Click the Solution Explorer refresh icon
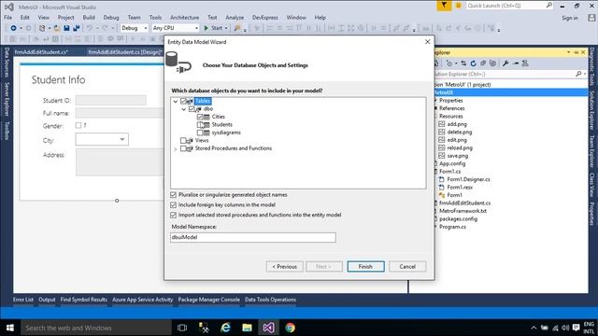598x336 pixels. coord(474,63)
